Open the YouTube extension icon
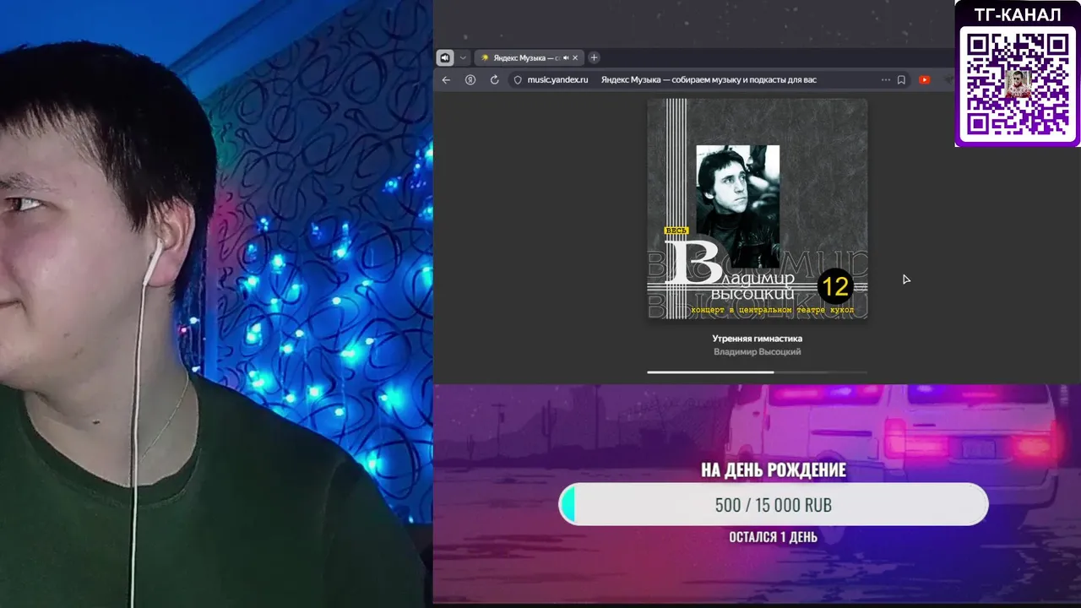1081x608 pixels. [x=924, y=79]
